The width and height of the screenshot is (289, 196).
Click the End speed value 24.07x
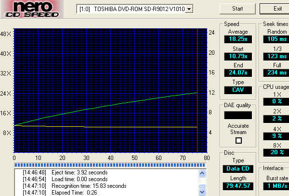tap(237, 74)
